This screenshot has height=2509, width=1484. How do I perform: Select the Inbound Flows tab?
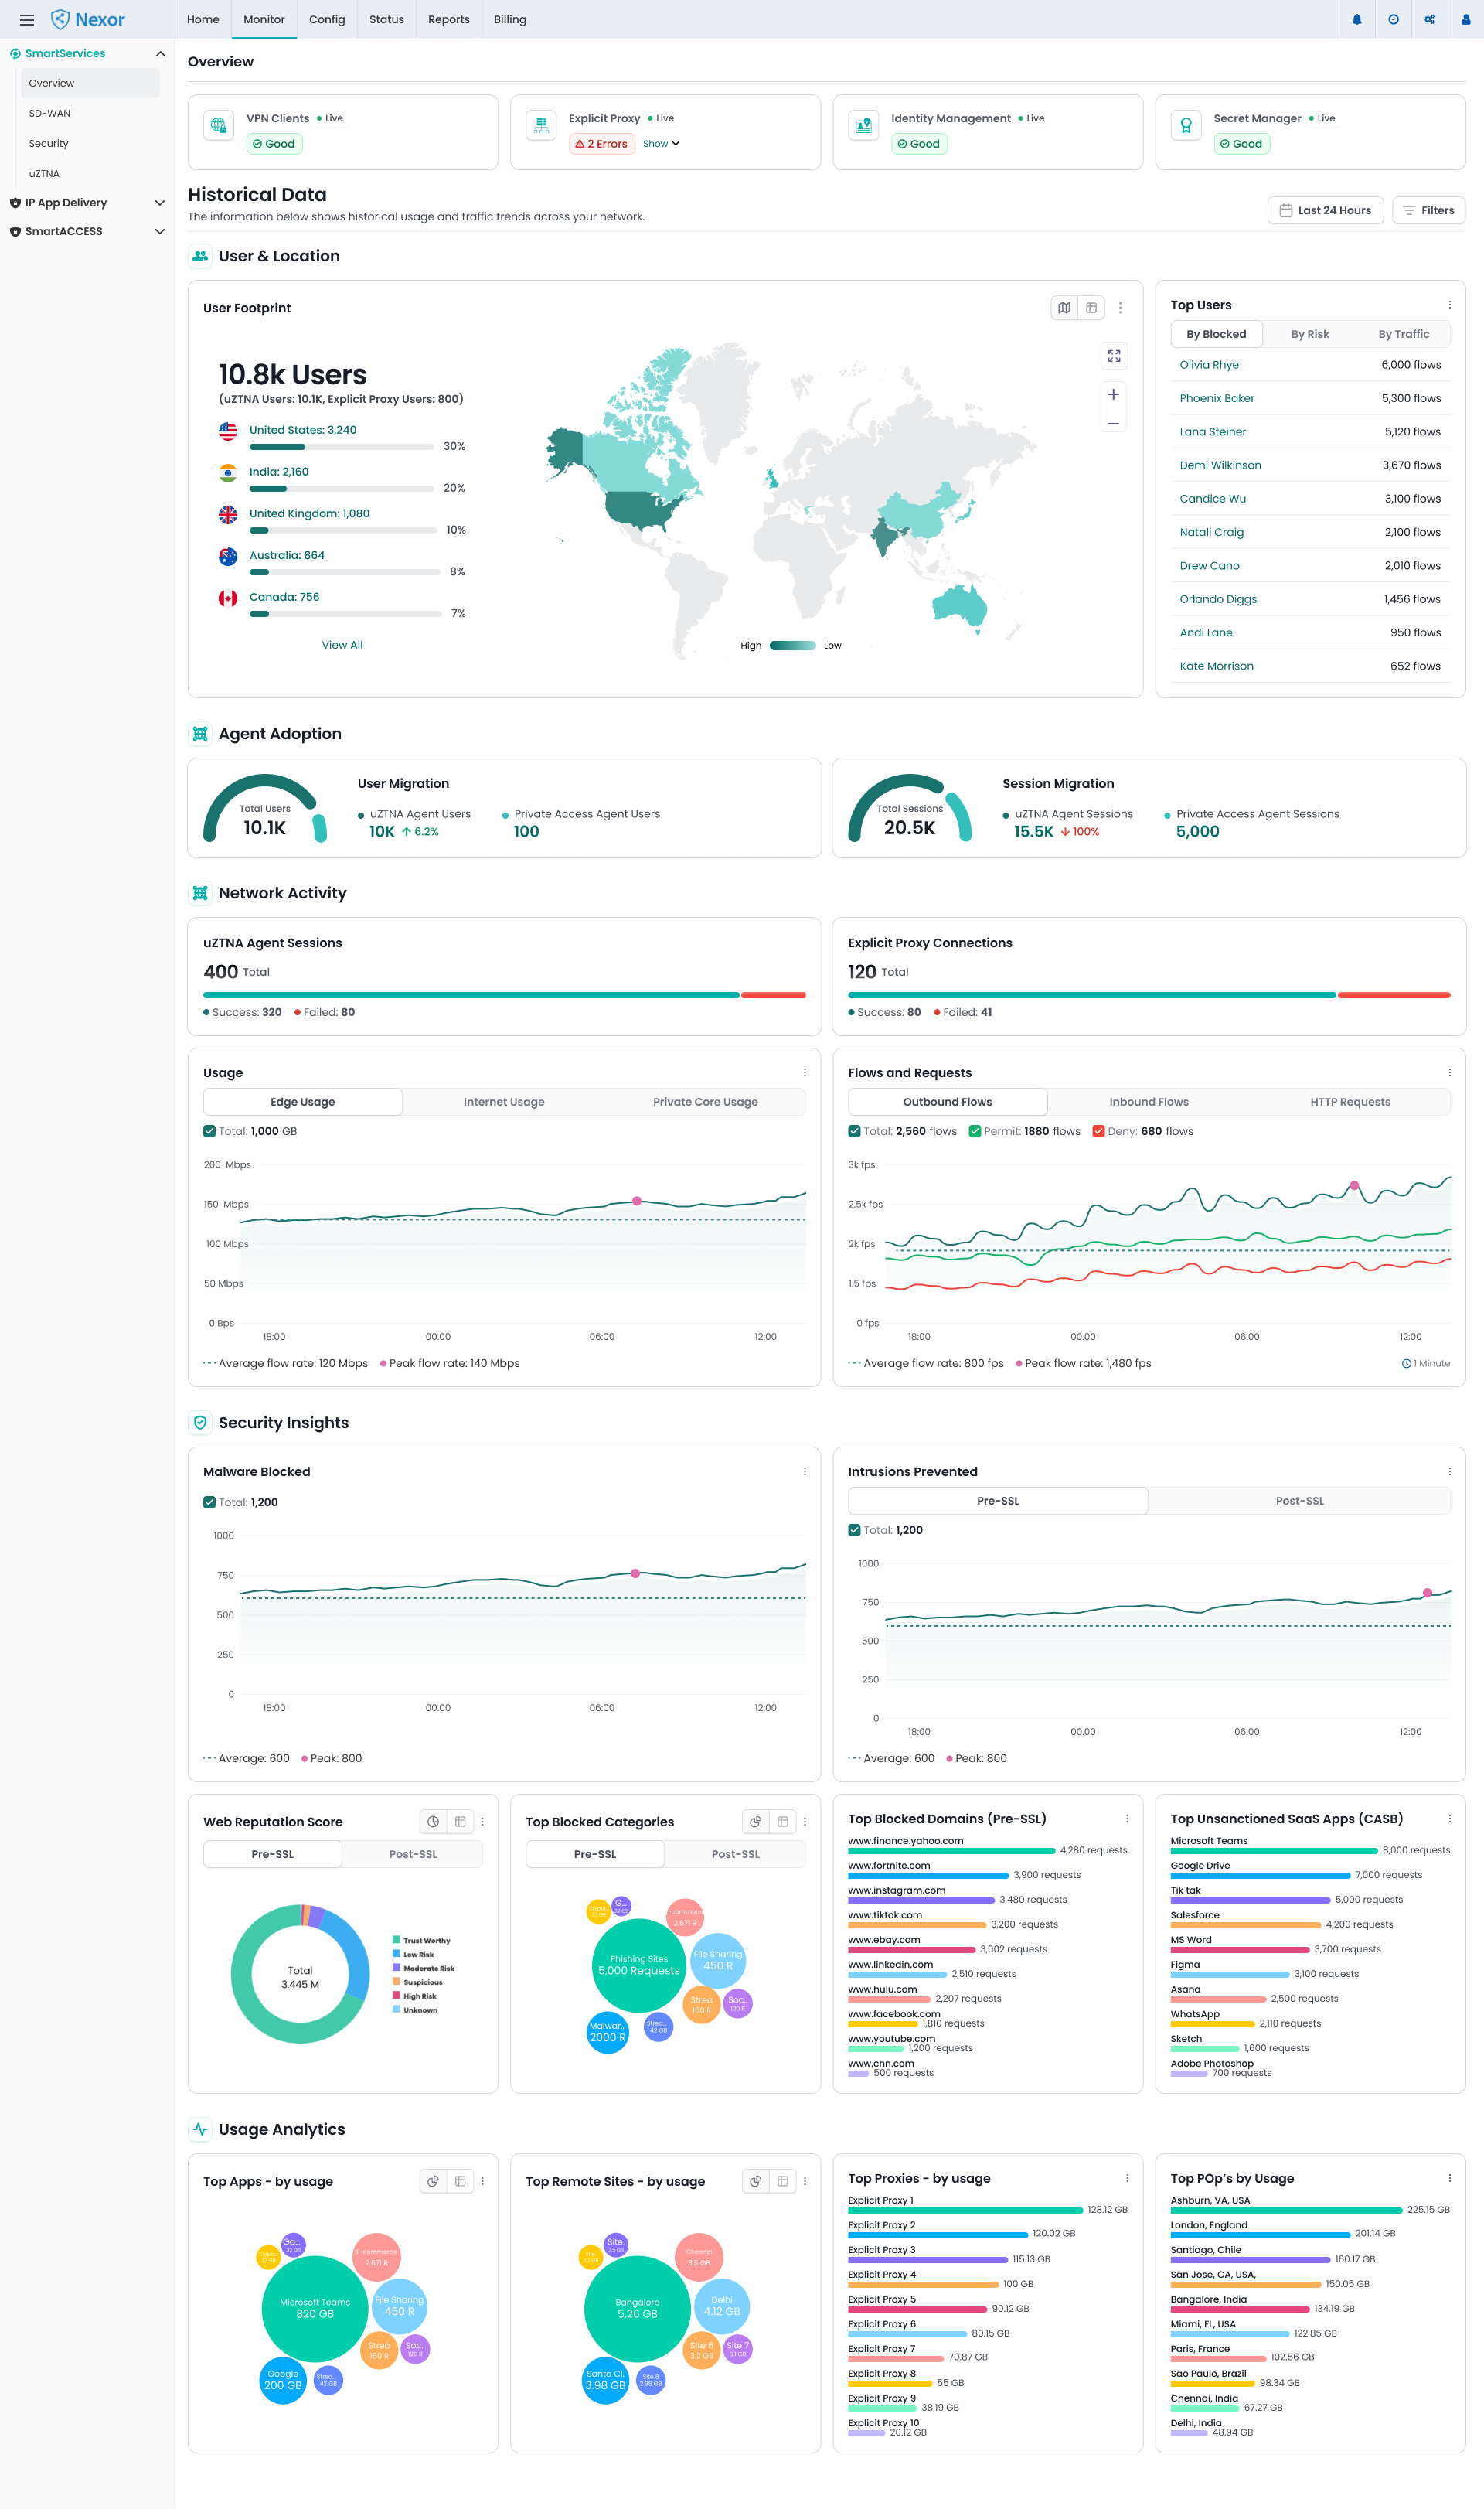[1148, 1102]
